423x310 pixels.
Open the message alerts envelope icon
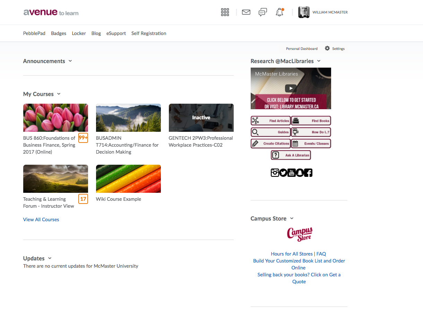[246, 12]
